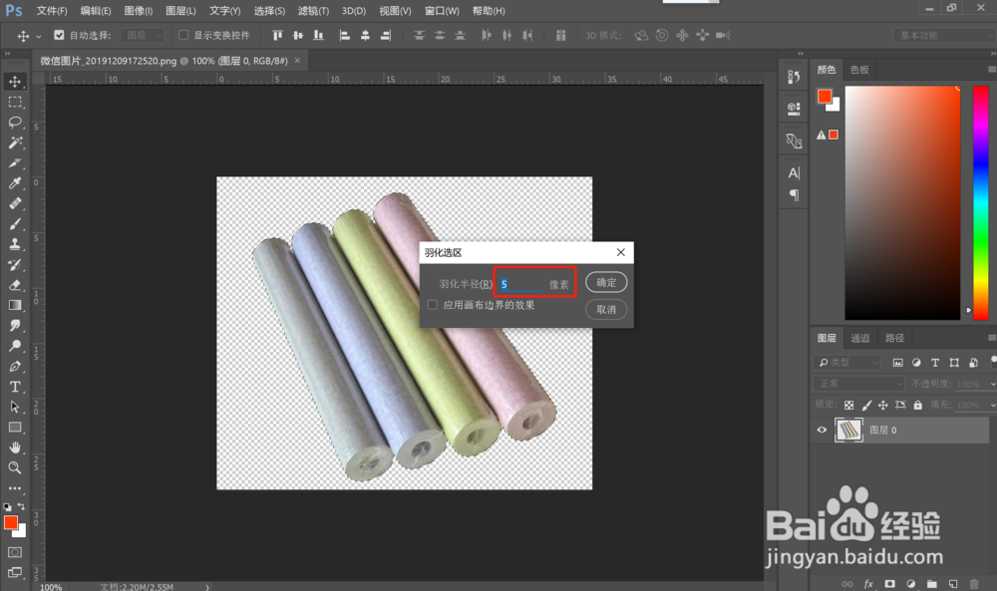Select the Eyedropper tool
997x591 pixels.
click(x=15, y=183)
